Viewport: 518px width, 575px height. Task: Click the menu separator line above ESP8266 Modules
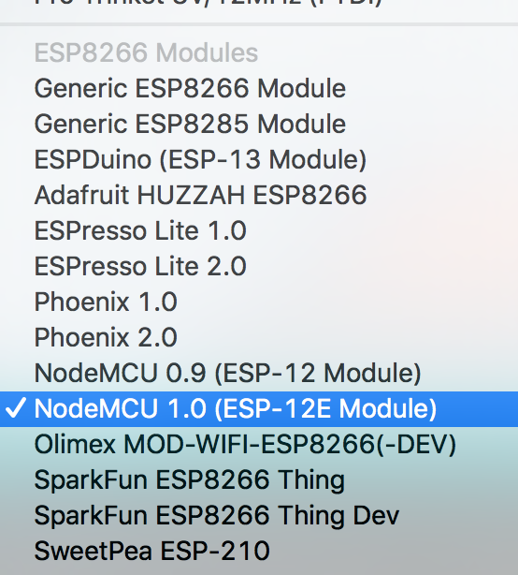[x=259, y=24]
